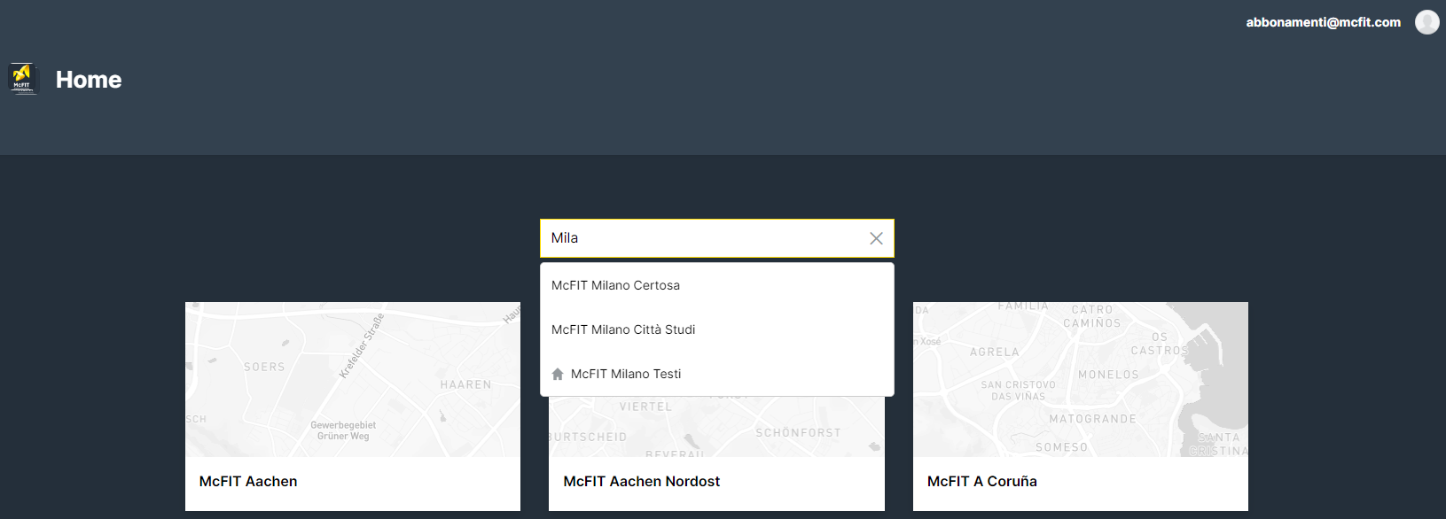The height and width of the screenshot is (519, 1446).
Task: Click the McFIT Aachen Nordost card title
Action: click(641, 482)
